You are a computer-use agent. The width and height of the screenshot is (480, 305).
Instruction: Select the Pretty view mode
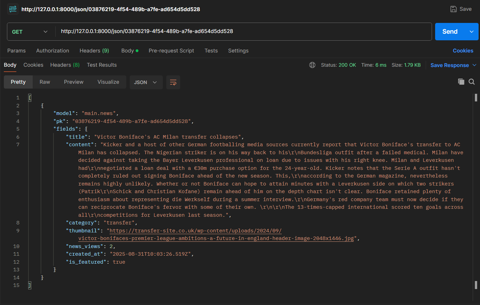coord(18,82)
